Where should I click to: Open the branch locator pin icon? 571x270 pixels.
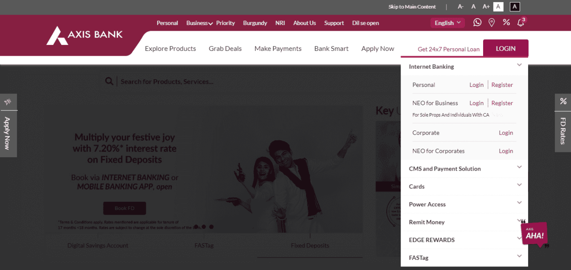(x=492, y=22)
